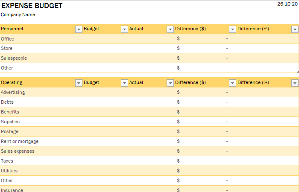This screenshot has height=192, width=299.
Task: Select the EXPENSE BUDGET title cell
Action: [32, 6]
